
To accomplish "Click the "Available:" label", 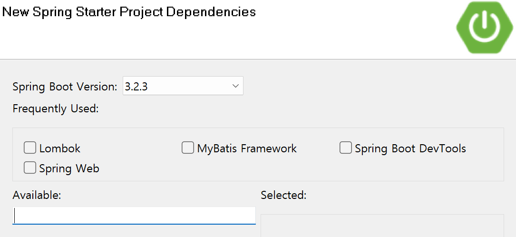I will [37, 195].
